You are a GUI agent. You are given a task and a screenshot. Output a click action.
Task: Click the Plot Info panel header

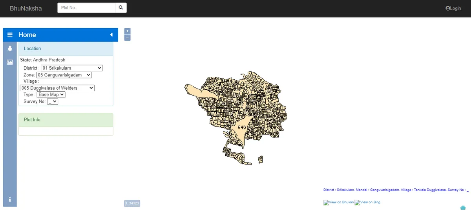click(66, 120)
